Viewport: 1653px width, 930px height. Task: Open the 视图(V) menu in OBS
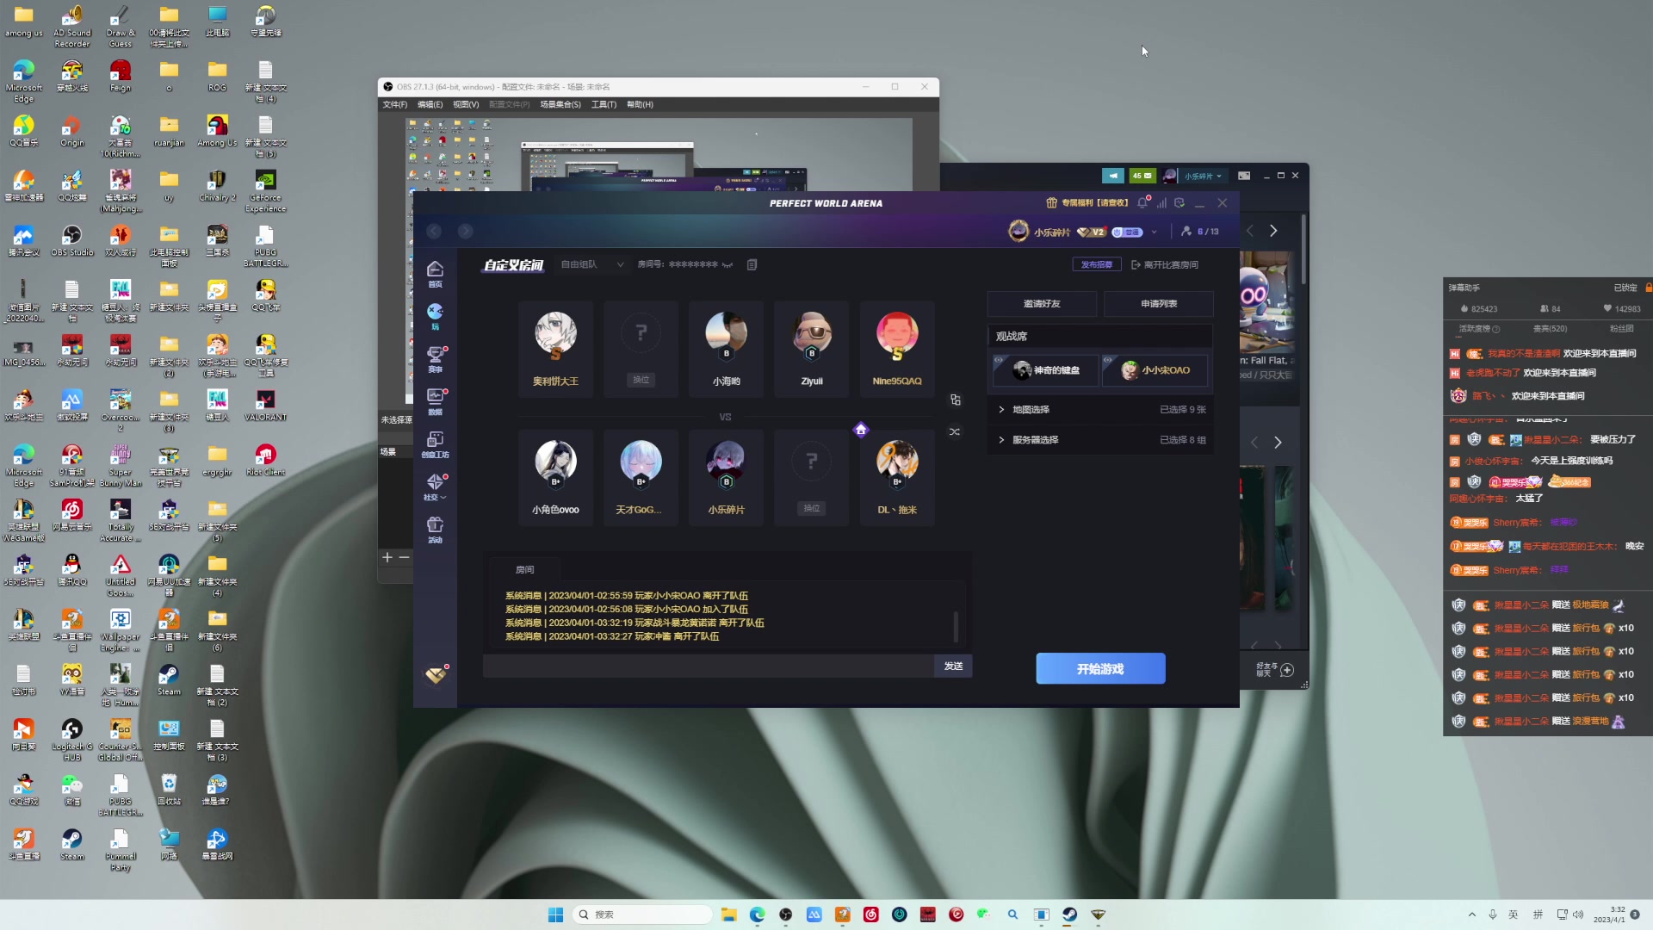click(x=466, y=104)
